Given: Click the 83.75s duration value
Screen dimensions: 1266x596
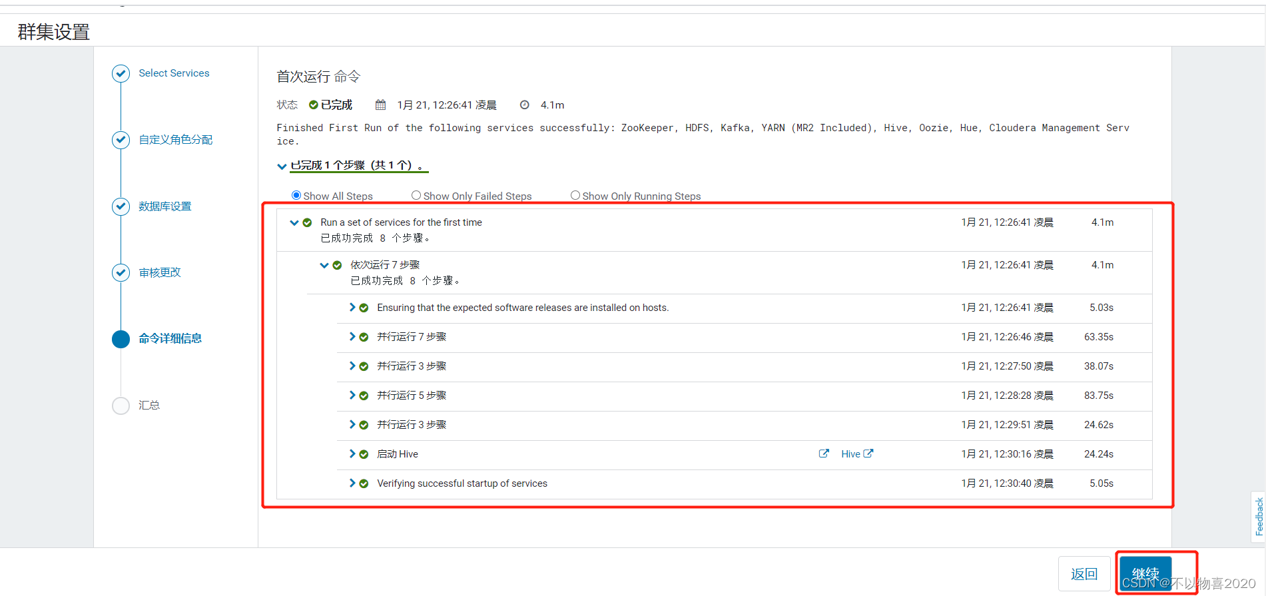Looking at the screenshot, I should (x=1099, y=396).
